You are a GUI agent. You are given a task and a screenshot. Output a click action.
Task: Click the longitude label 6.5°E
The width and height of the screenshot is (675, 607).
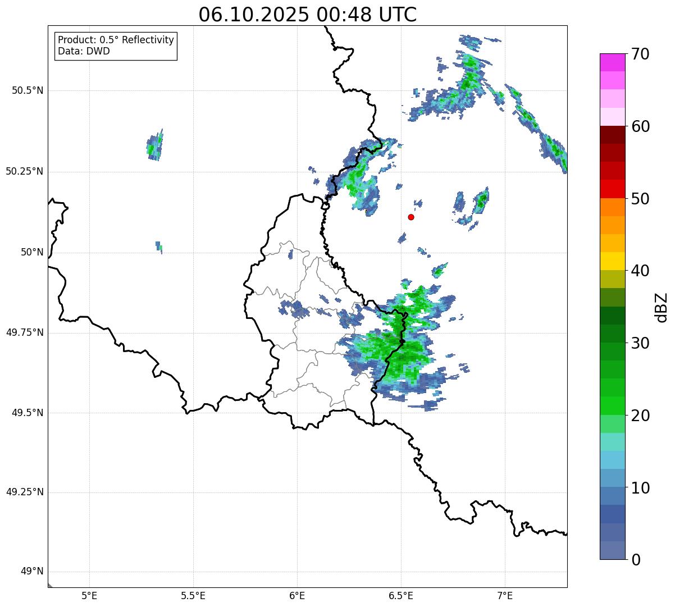[x=402, y=596]
